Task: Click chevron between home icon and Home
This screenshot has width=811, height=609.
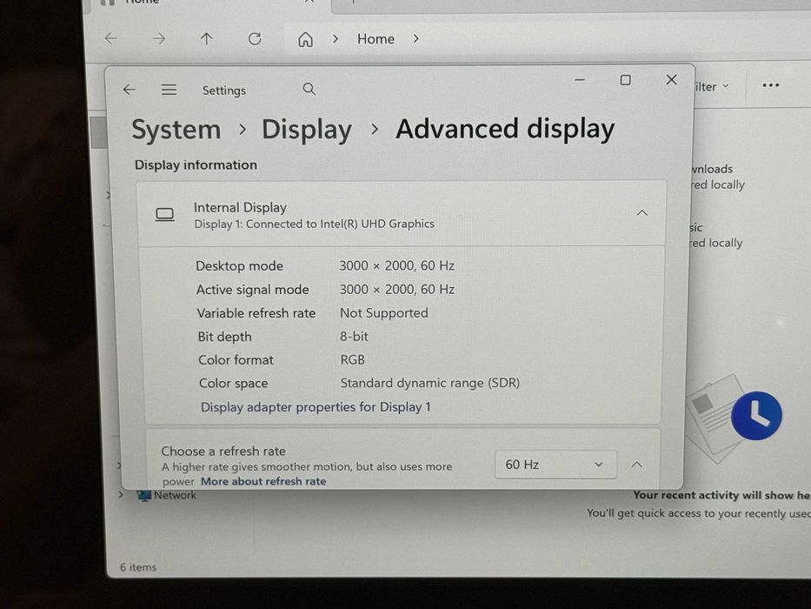Action: tap(336, 39)
